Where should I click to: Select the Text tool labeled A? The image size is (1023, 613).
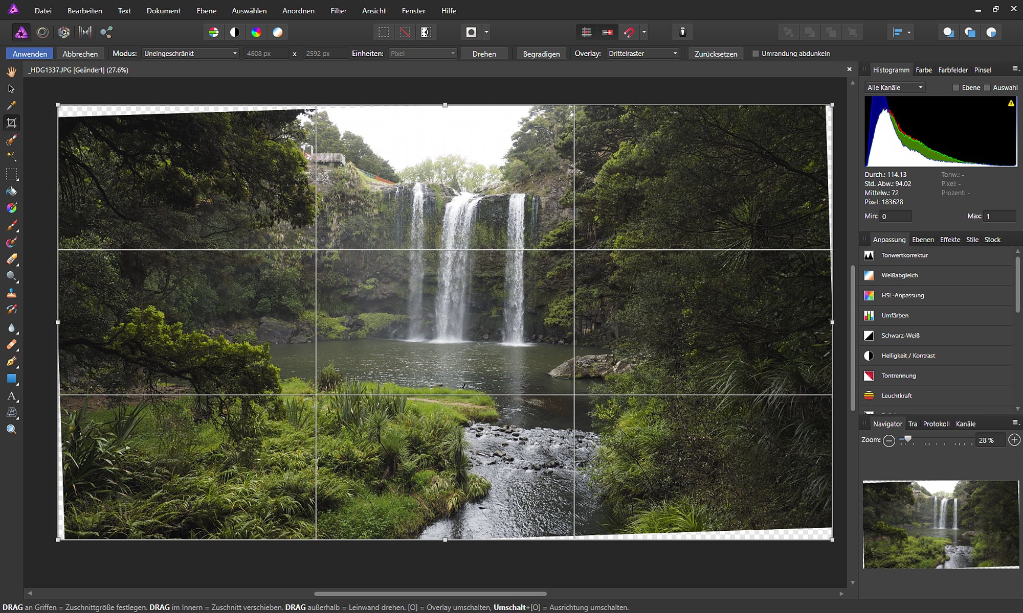(11, 396)
